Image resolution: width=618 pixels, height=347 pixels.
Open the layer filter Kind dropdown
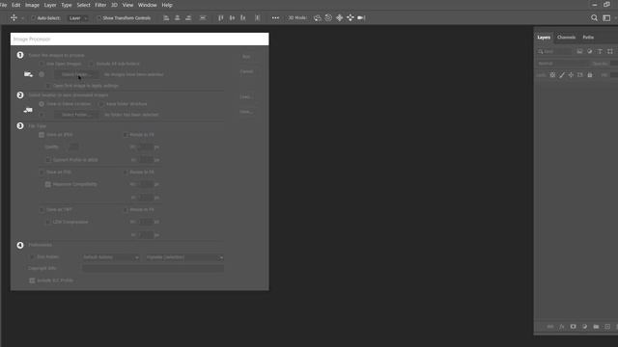(x=555, y=51)
